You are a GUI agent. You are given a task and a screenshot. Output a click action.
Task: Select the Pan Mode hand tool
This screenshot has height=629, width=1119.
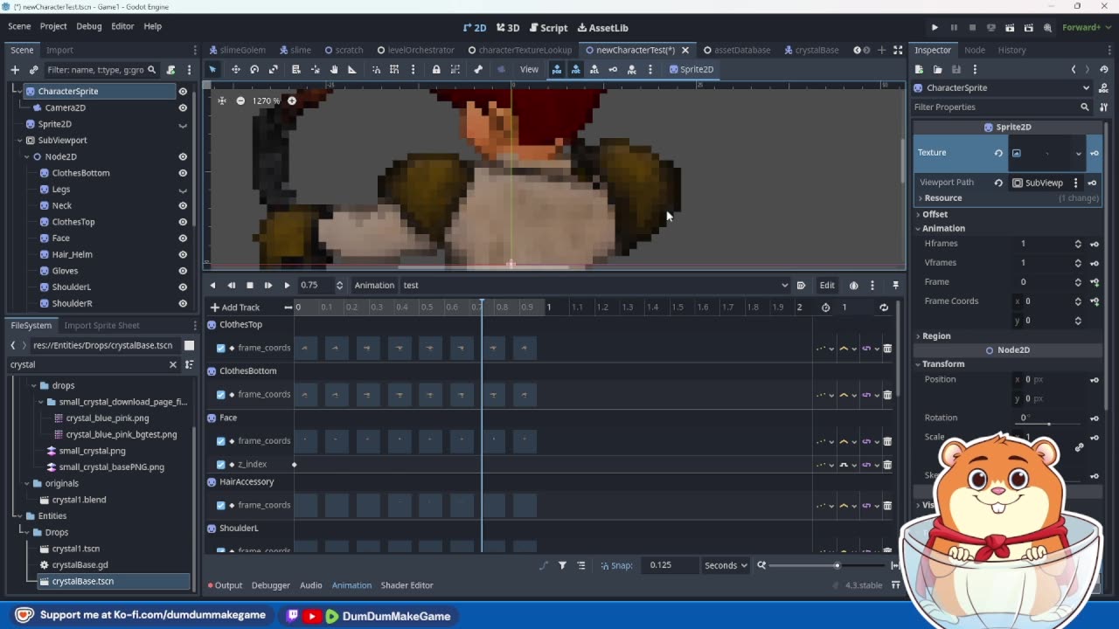point(333,69)
